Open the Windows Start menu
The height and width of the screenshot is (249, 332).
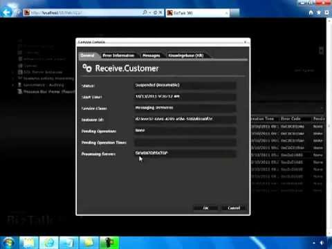(x=8, y=243)
